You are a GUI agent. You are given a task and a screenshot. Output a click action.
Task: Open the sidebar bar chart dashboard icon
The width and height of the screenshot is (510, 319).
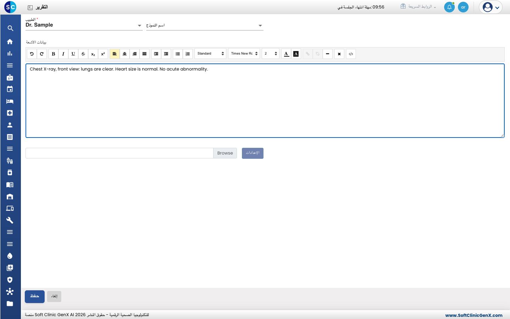(10, 54)
